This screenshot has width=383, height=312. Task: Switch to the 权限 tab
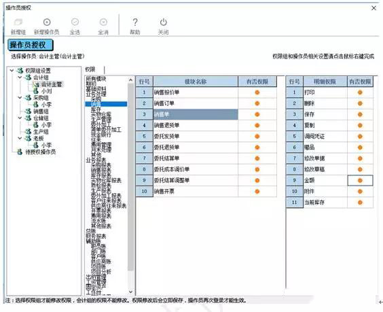point(90,70)
